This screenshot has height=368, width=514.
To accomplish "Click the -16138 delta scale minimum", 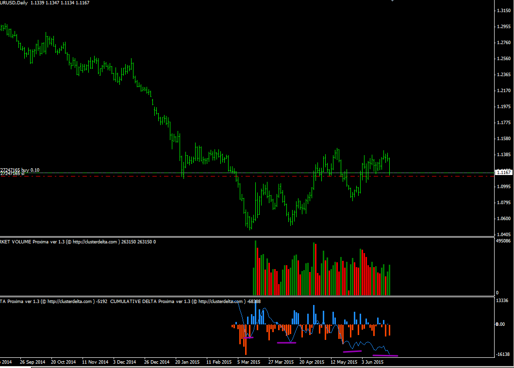I will pyautogui.click(x=503, y=354).
